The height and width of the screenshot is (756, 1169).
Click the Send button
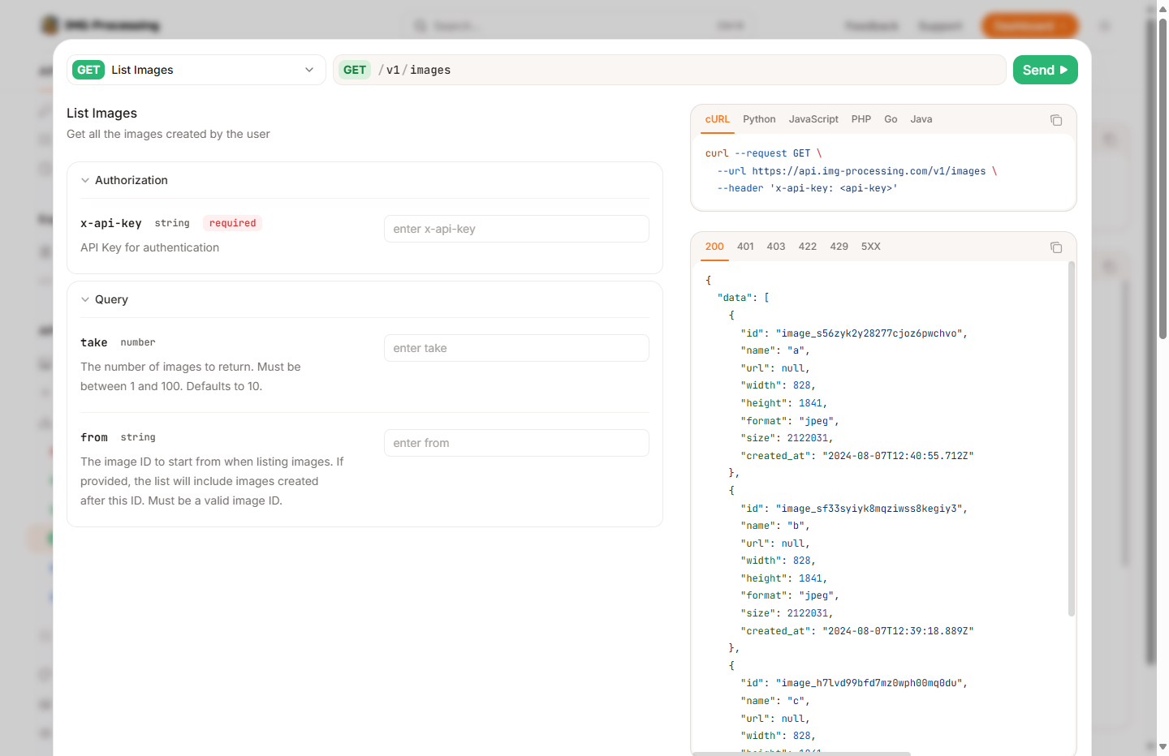[x=1045, y=70]
